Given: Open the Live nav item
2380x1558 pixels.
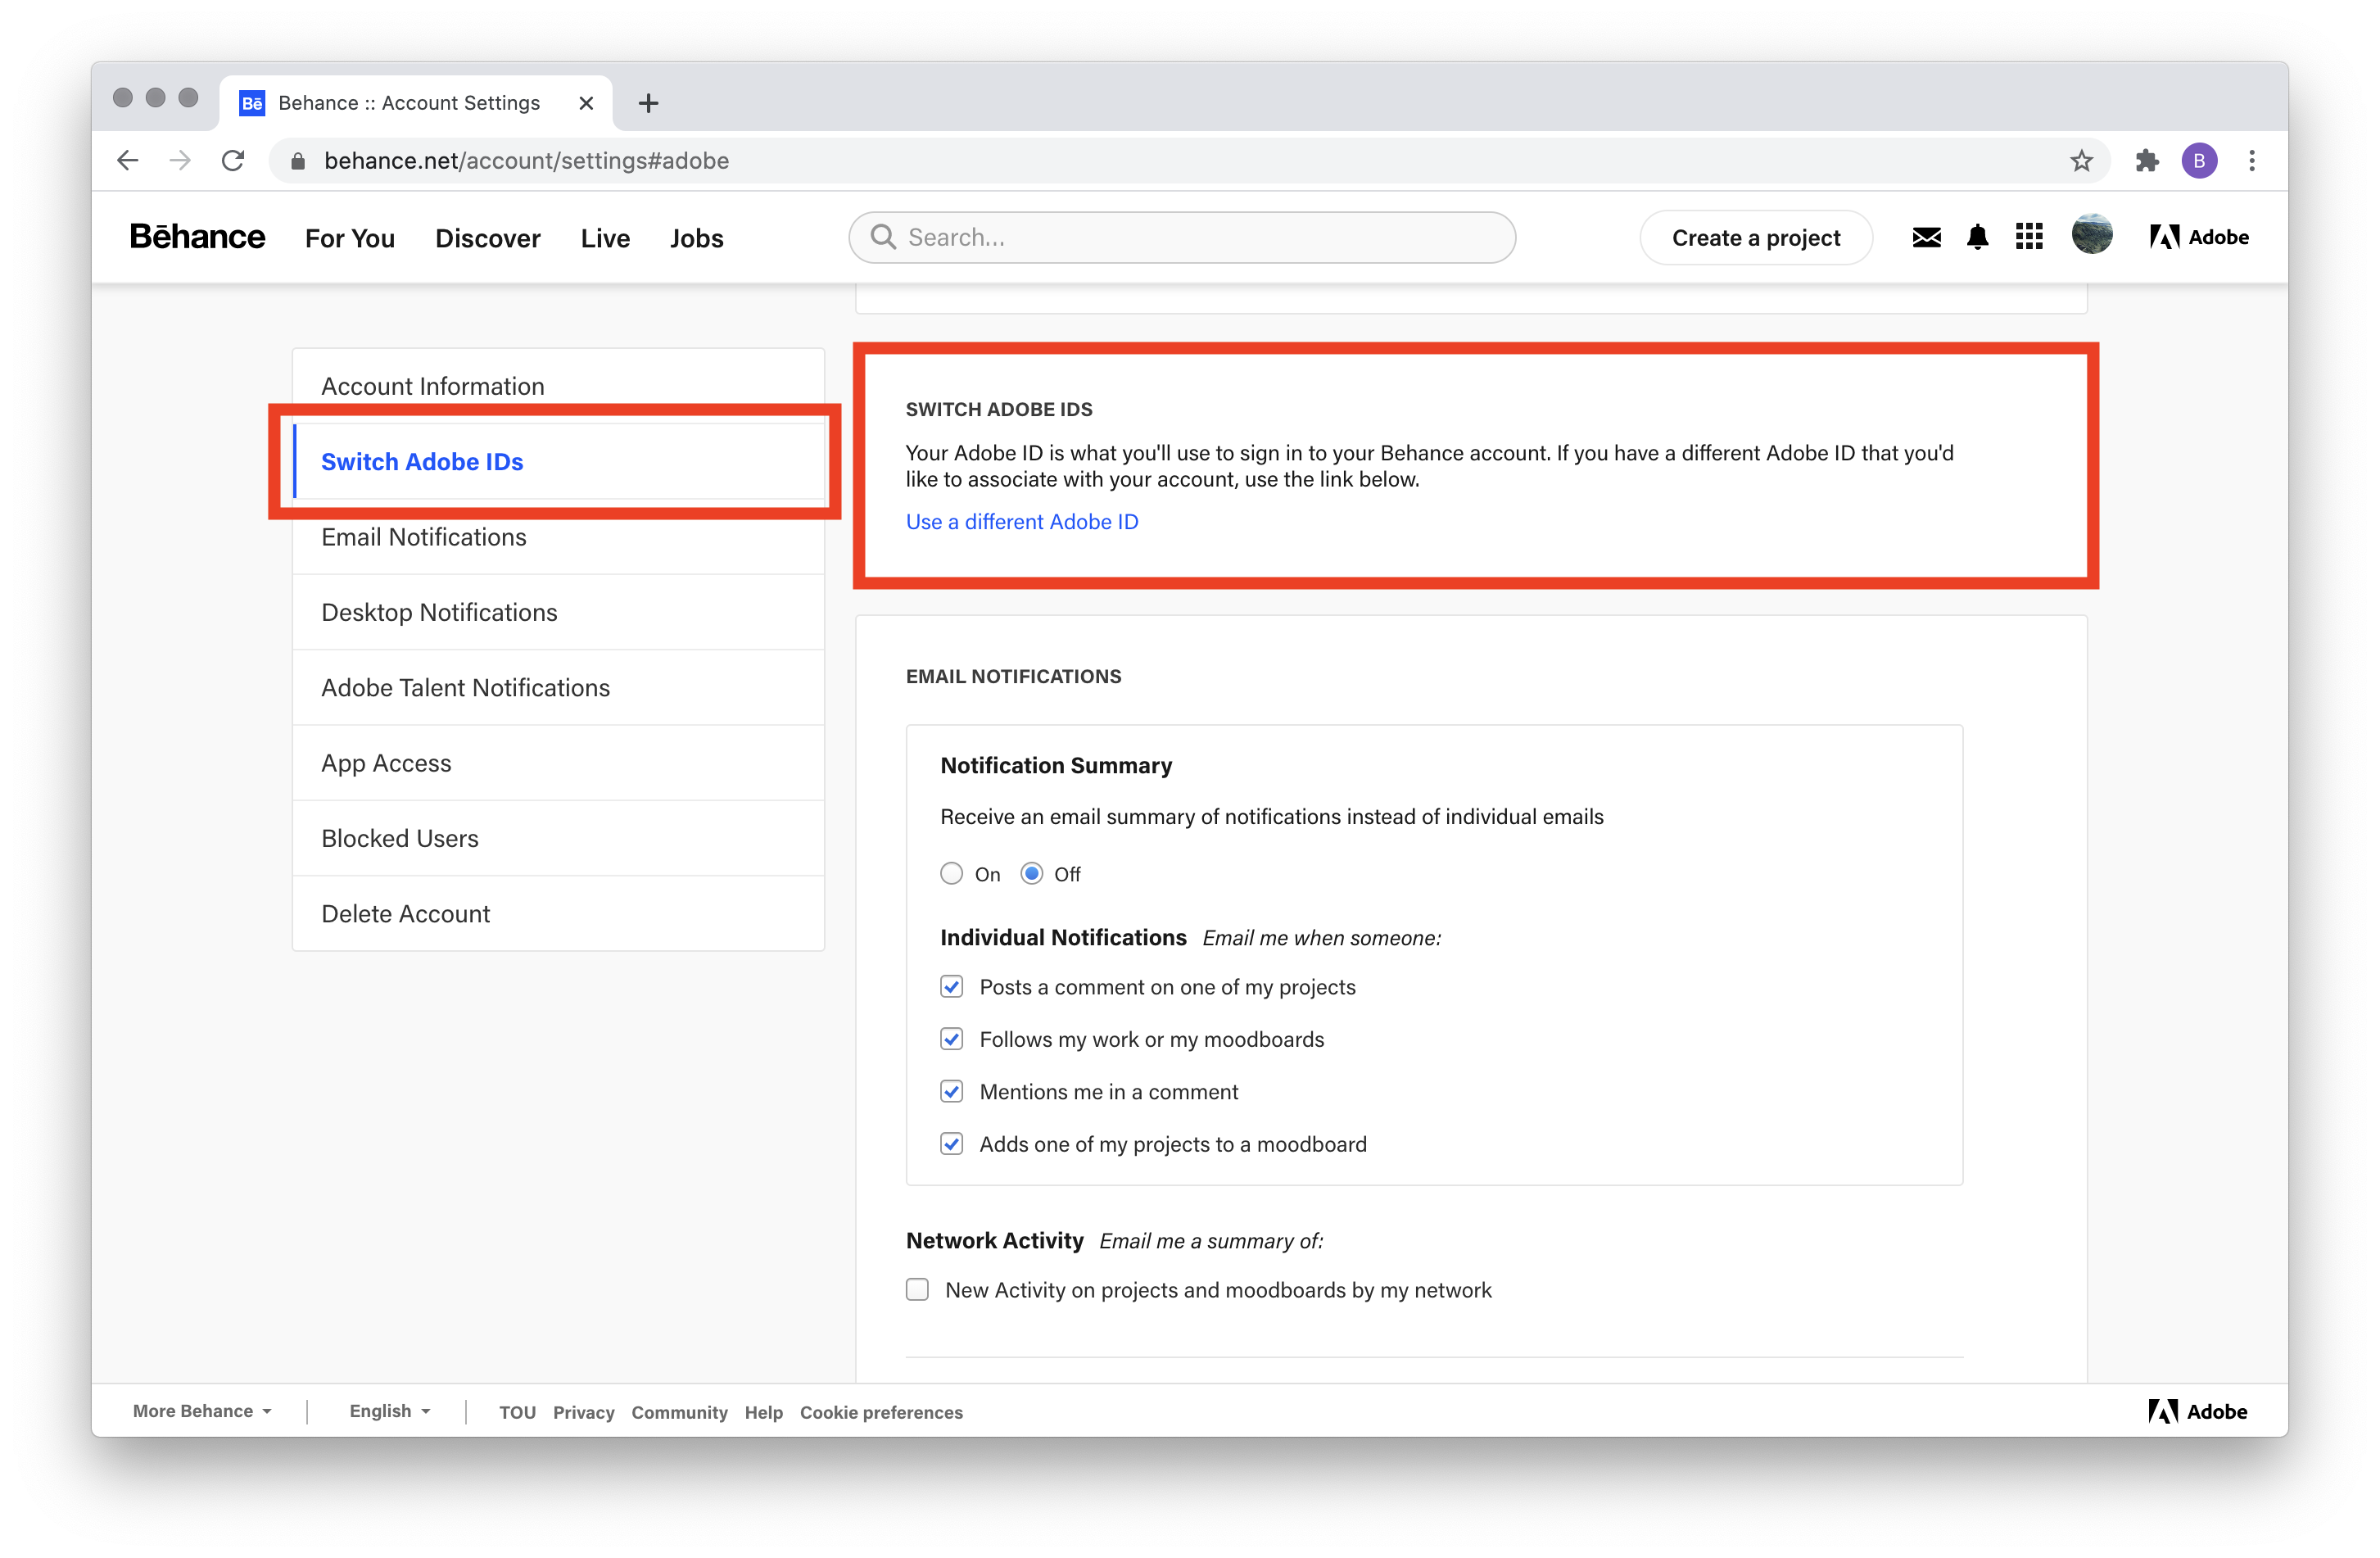Looking at the screenshot, I should click(x=605, y=238).
